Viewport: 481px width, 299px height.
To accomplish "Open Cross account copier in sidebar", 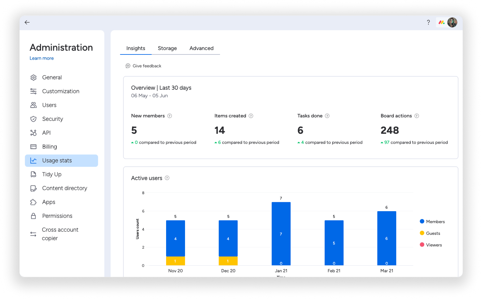I will pos(60,234).
